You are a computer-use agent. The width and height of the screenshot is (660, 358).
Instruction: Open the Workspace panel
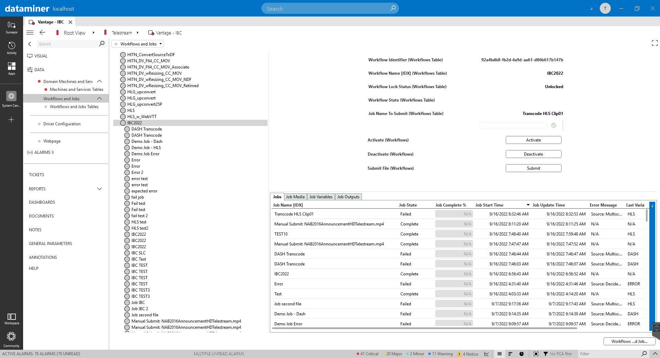(x=11, y=319)
